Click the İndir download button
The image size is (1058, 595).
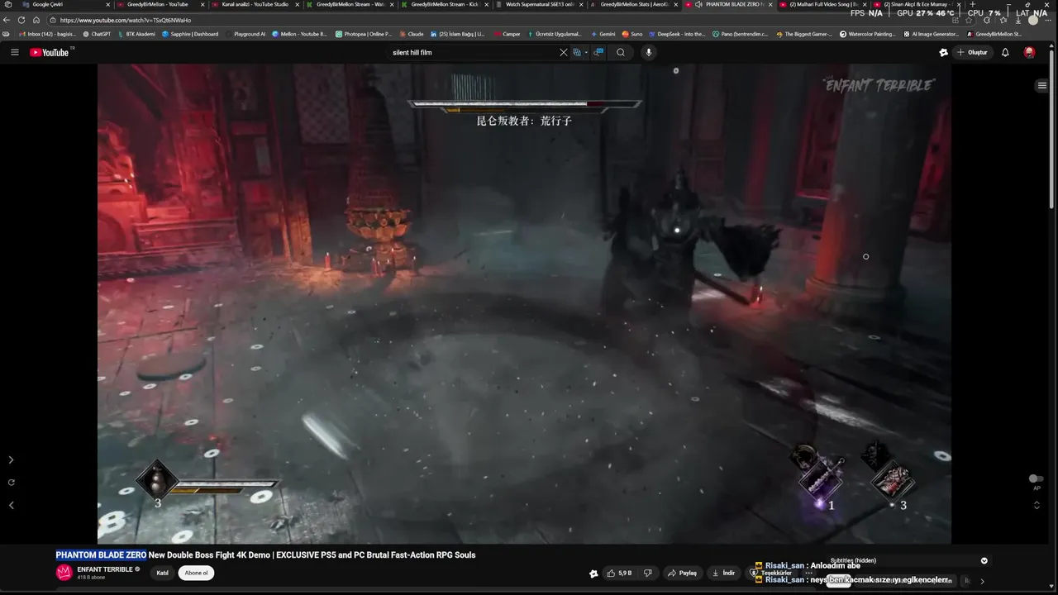pos(723,573)
